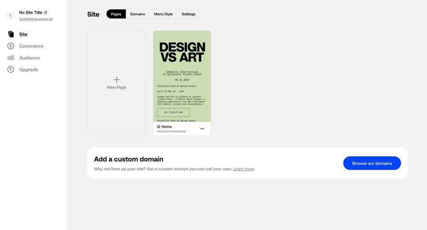Click the back arrow circle icon

(x=10, y=15)
